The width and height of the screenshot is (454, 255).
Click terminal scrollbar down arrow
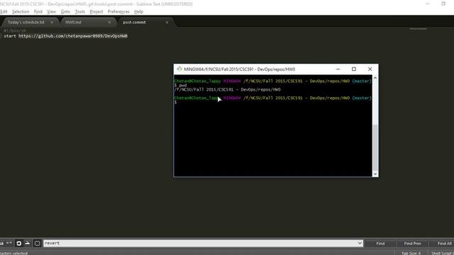[375, 174]
